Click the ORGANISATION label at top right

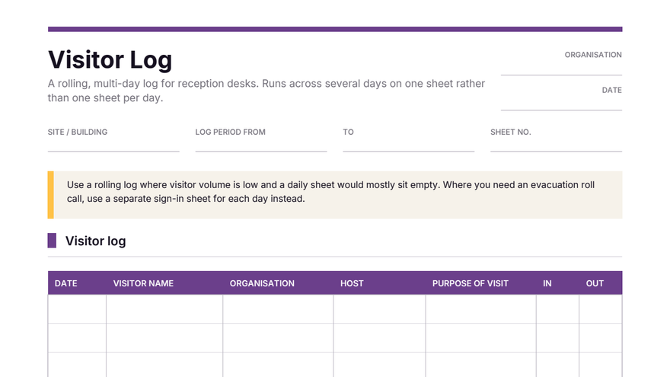coord(593,55)
